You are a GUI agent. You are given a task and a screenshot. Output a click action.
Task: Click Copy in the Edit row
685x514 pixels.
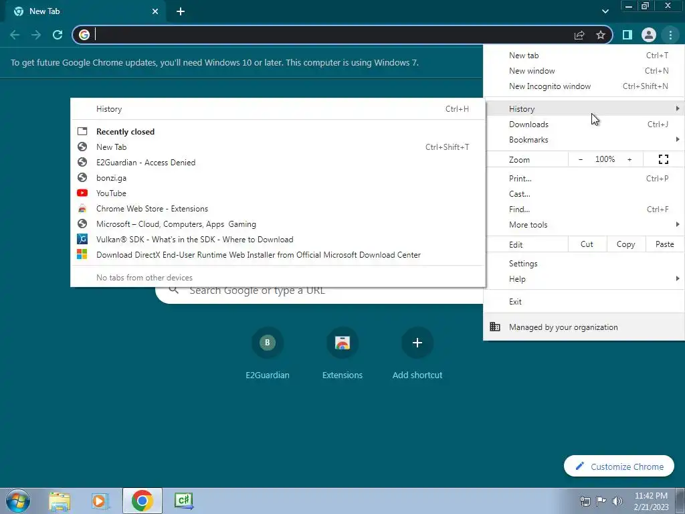625,244
